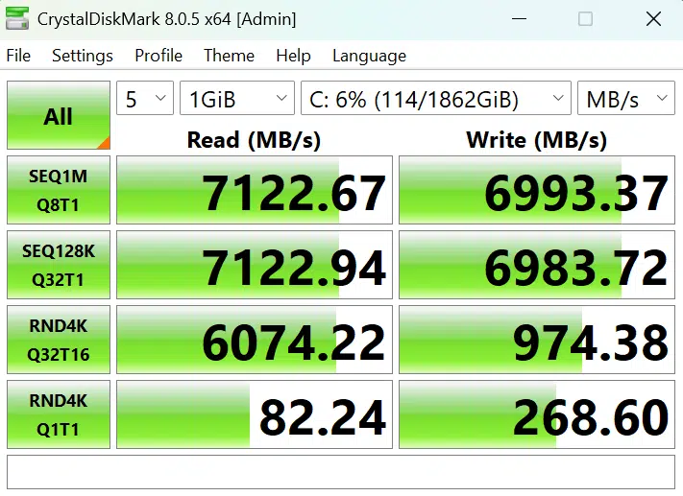The image size is (683, 496).
Task: Click the RND4K Q1T1 read result 82.24
Action: coord(255,414)
